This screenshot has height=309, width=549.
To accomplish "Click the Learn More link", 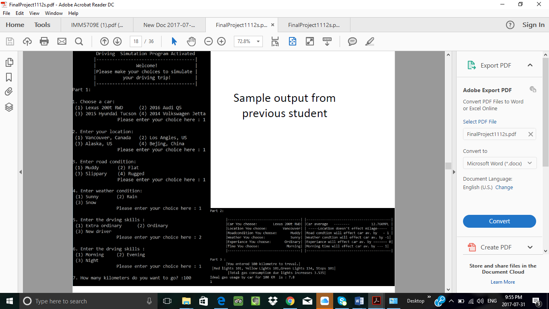I will [502, 282].
